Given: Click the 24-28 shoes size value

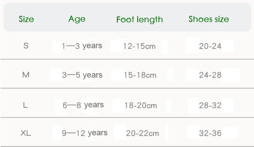Looking at the screenshot, I should tap(210, 75).
